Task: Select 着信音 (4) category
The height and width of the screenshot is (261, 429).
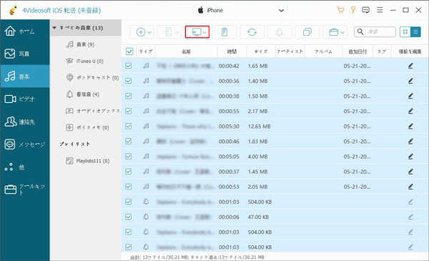Action: [x=83, y=94]
